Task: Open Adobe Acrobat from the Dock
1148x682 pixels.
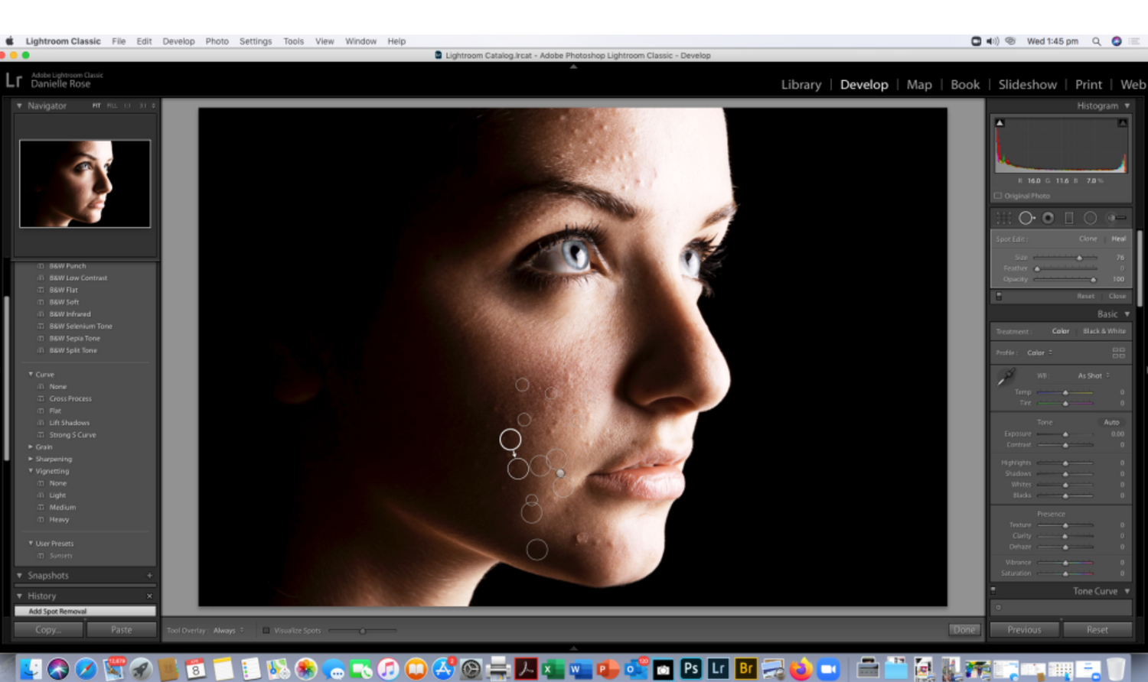Action: pos(526,669)
